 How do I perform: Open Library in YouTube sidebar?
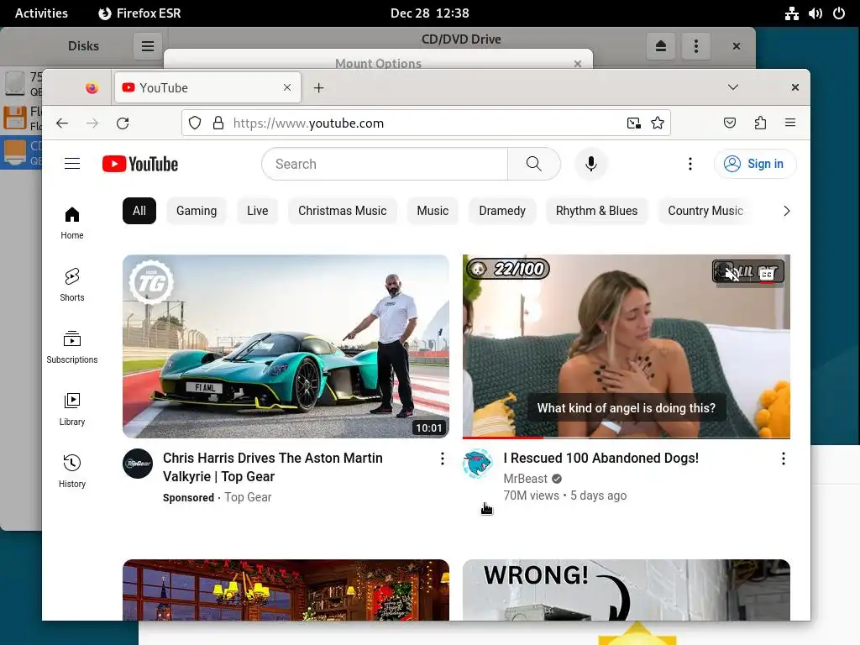[x=72, y=409]
